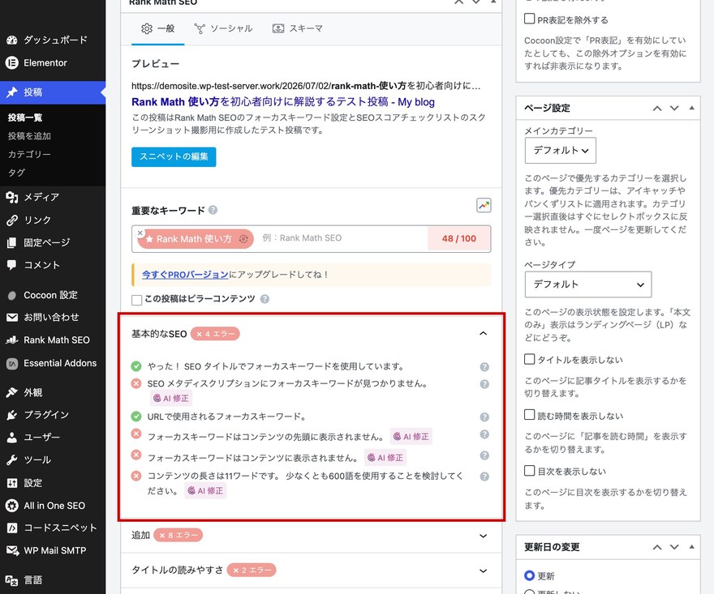The width and height of the screenshot is (714, 594).
Task: Switch to the ソーシャル tab
Action: [223, 28]
